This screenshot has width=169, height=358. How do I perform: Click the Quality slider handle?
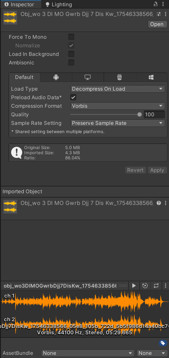click(x=139, y=115)
